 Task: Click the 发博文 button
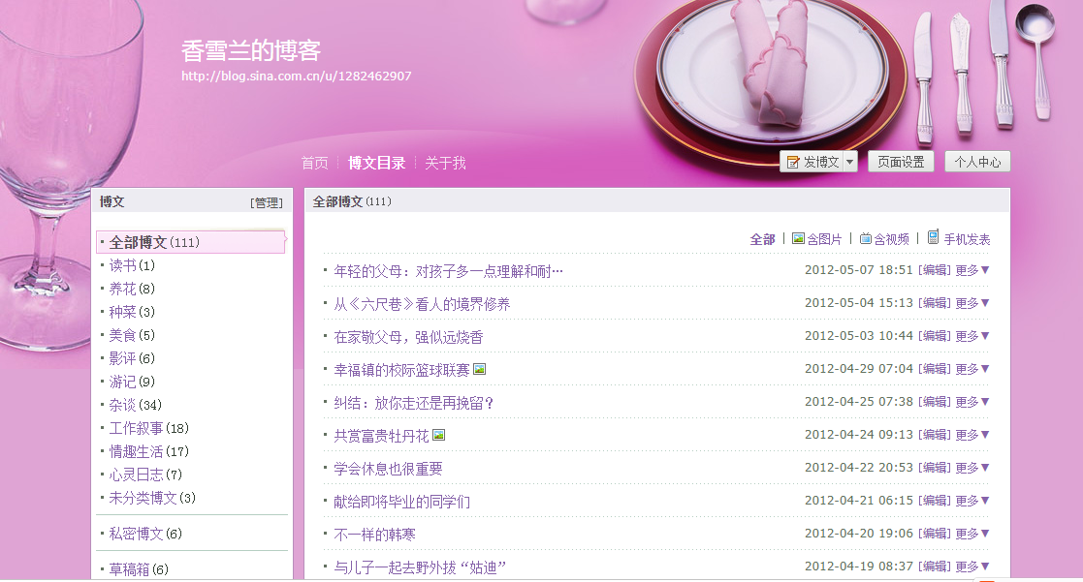[812, 162]
